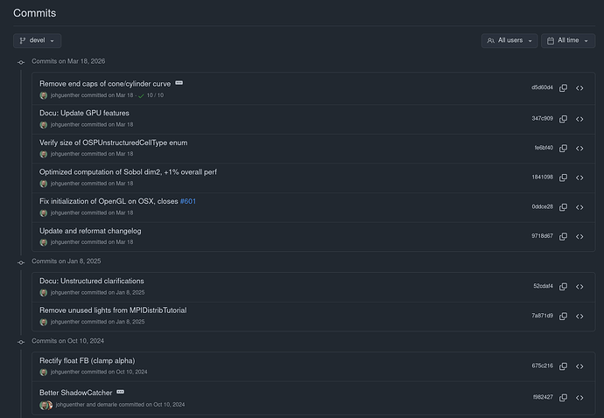604x418 pixels.
Task: Open commit hash f982427
Action: 543,397
